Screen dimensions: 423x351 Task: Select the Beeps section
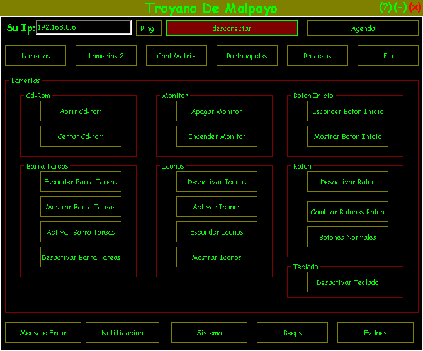click(292, 333)
